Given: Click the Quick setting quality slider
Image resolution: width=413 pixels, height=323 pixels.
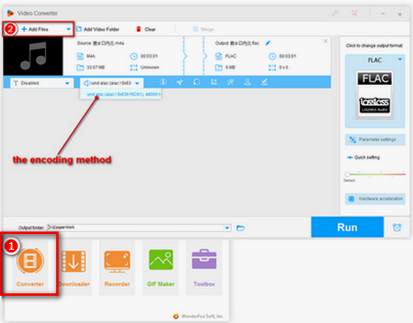Looking at the screenshot, I should (x=375, y=174).
